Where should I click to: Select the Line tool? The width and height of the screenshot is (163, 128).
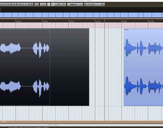pyautogui.click(x=26, y=4)
